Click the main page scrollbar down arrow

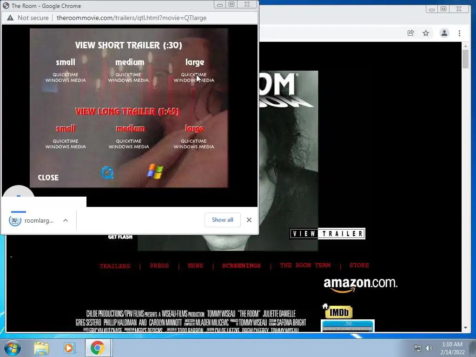click(x=465, y=328)
